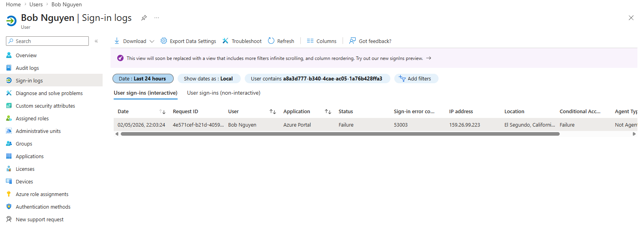Image resolution: width=641 pixels, height=226 pixels.
Task: Click the Administrative units icon
Action: tap(9, 131)
